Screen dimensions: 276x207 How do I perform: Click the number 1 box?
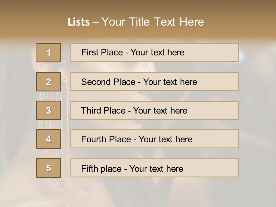(x=49, y=53)
